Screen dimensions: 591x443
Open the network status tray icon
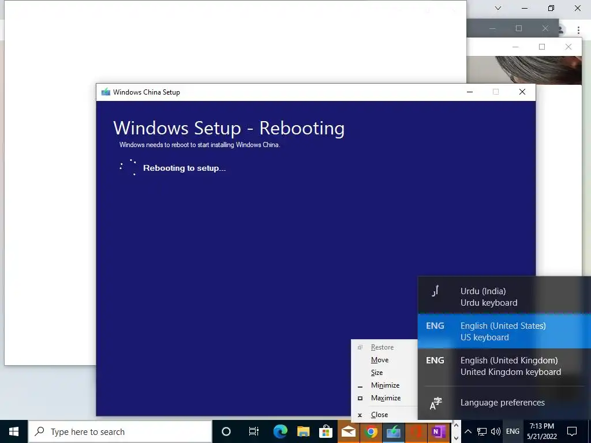click(x=482, y=431)
